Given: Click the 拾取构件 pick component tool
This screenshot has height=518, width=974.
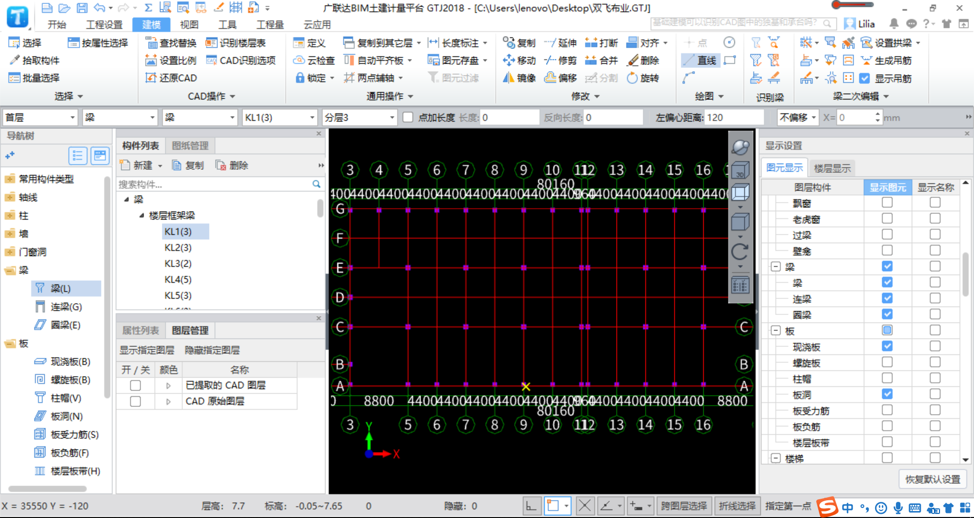Looking at the screenshot, I should (34, 60).
